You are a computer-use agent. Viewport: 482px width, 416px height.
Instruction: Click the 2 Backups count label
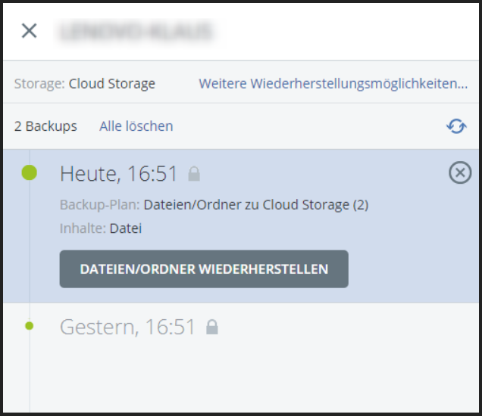coord(45,126)
